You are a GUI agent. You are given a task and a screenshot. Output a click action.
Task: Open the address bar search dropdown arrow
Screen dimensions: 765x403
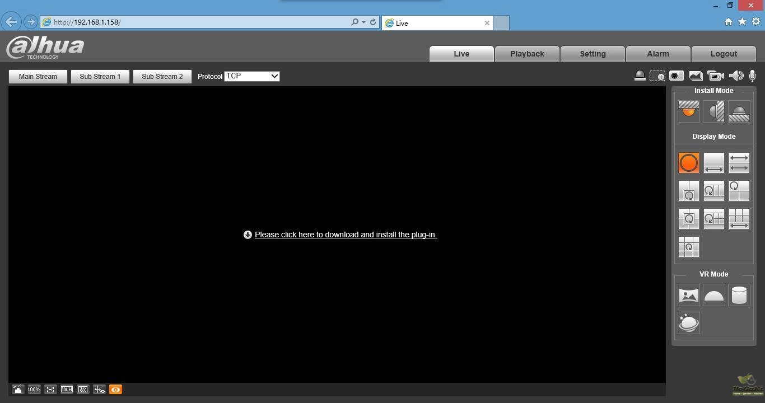point(363,22)
